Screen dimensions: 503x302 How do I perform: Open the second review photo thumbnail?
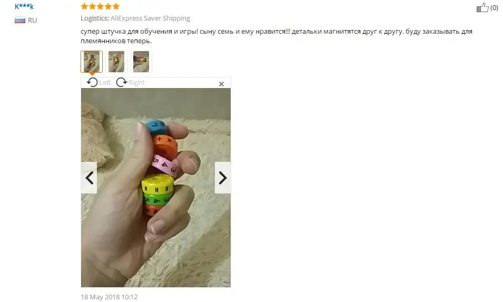click(x=116, y=62)
